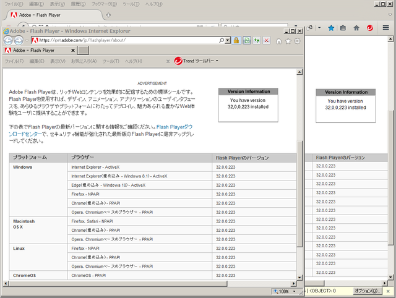Click IE page's Flash Playerのバージョン column header
This screenshot has height=298, width=396.
pos(254,158)
